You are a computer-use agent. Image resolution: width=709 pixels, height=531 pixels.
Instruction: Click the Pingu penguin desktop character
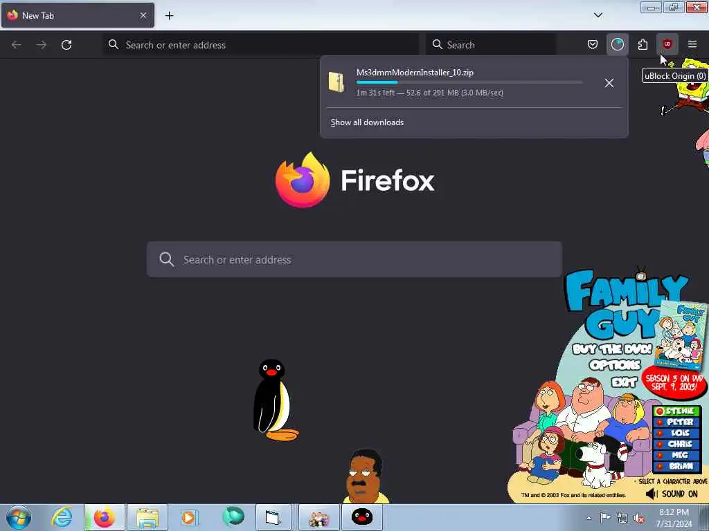[x=274, y=400]
